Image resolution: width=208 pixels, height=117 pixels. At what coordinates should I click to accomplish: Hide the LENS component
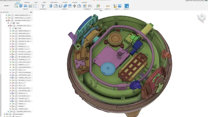pos(13,44)
